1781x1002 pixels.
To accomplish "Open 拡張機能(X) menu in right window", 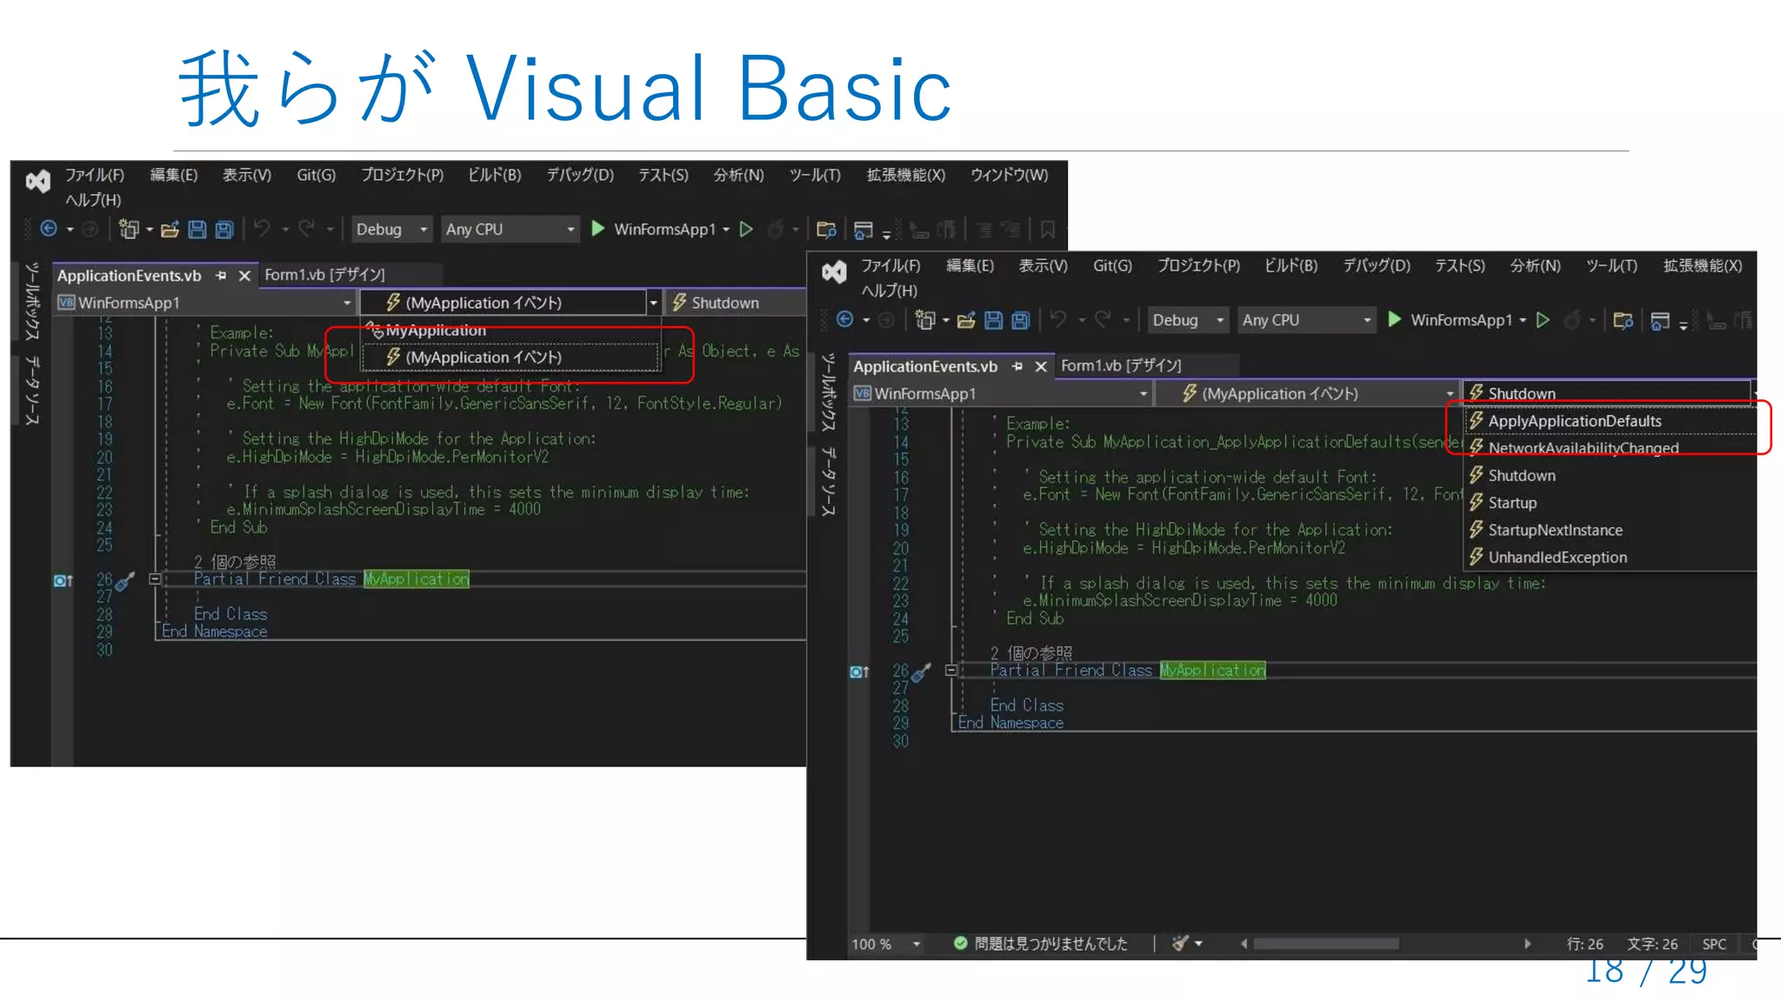I will 1703,265.
